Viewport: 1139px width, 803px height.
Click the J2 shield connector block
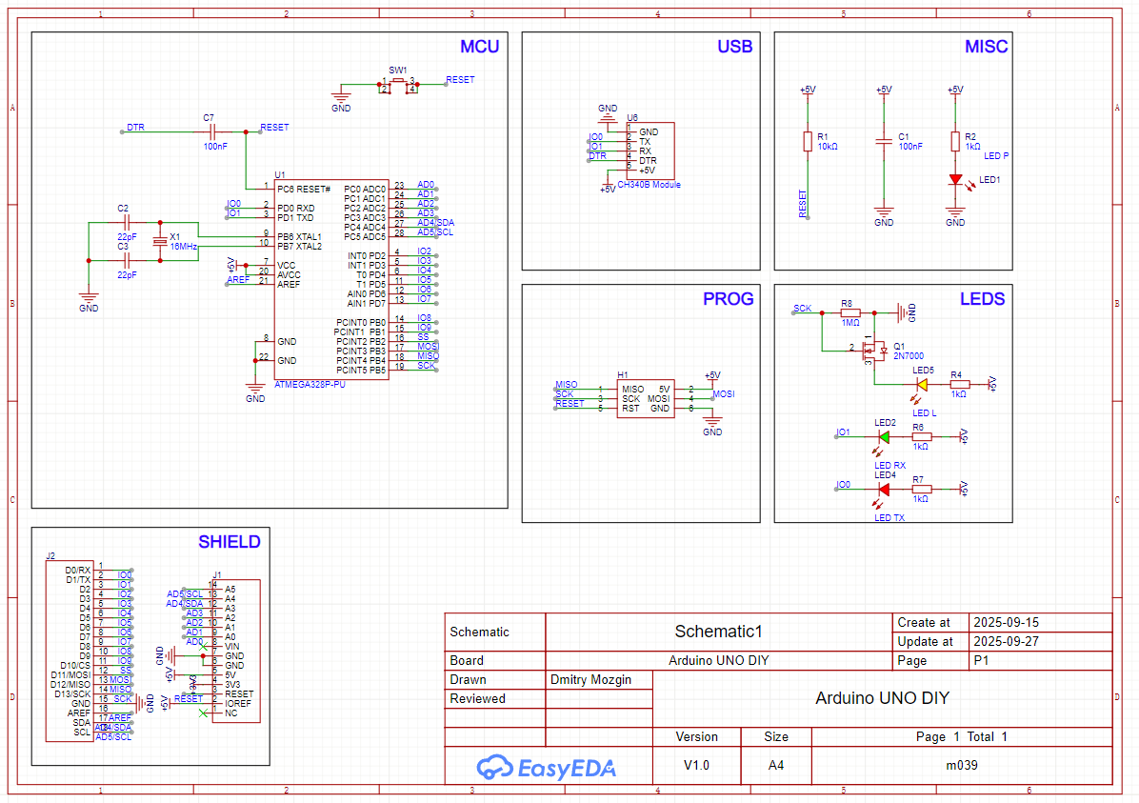(x=70, y=650)
